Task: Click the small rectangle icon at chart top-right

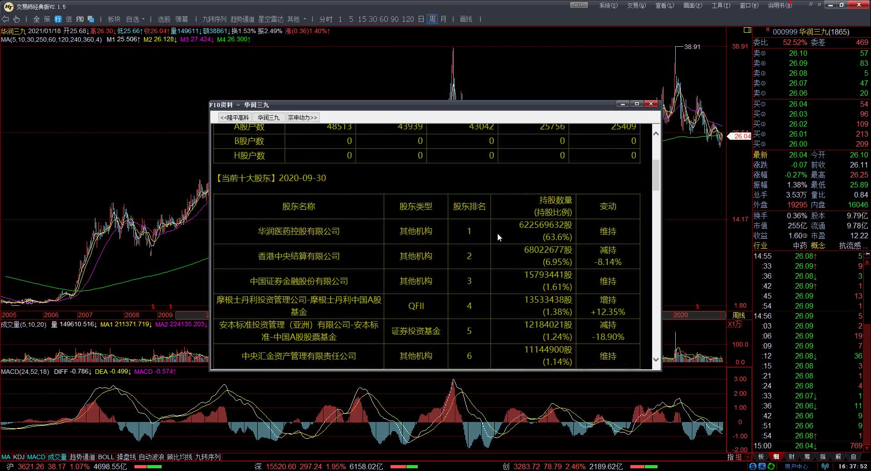Action: (747, 30)
